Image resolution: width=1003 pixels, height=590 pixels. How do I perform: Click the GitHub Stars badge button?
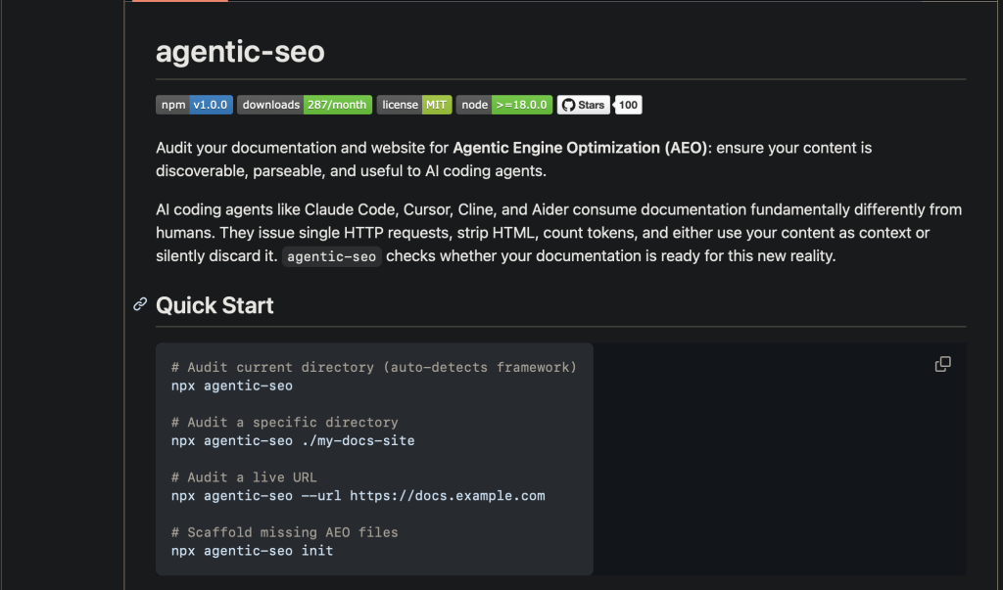[584, 105]
